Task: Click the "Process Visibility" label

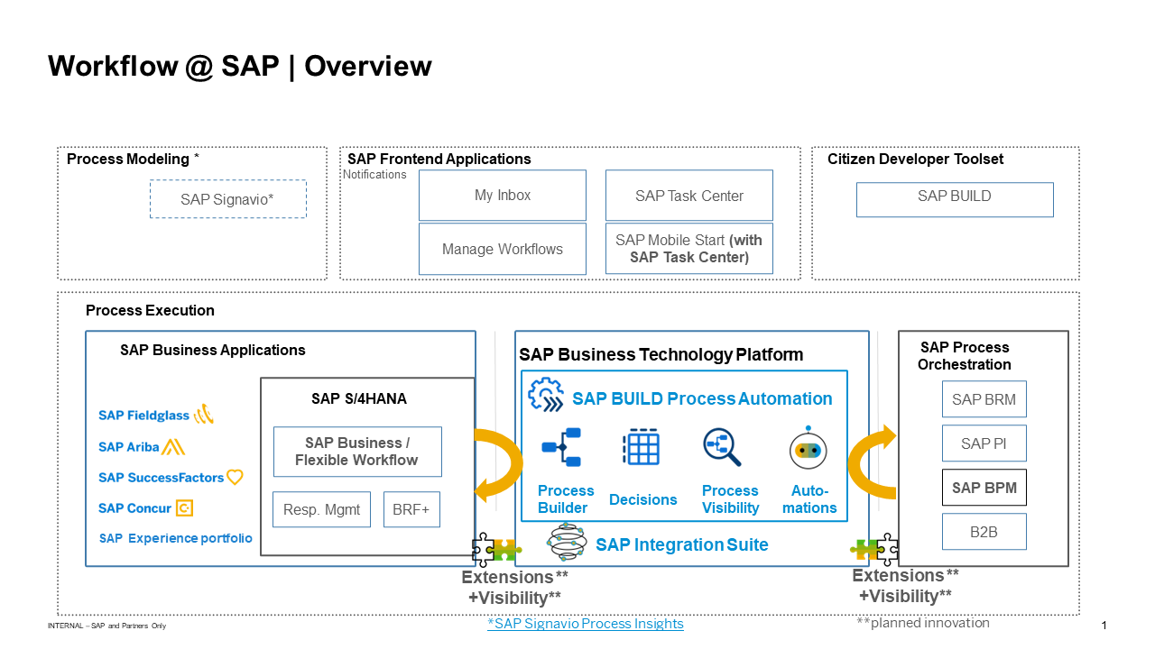Action: click(731, 499)
